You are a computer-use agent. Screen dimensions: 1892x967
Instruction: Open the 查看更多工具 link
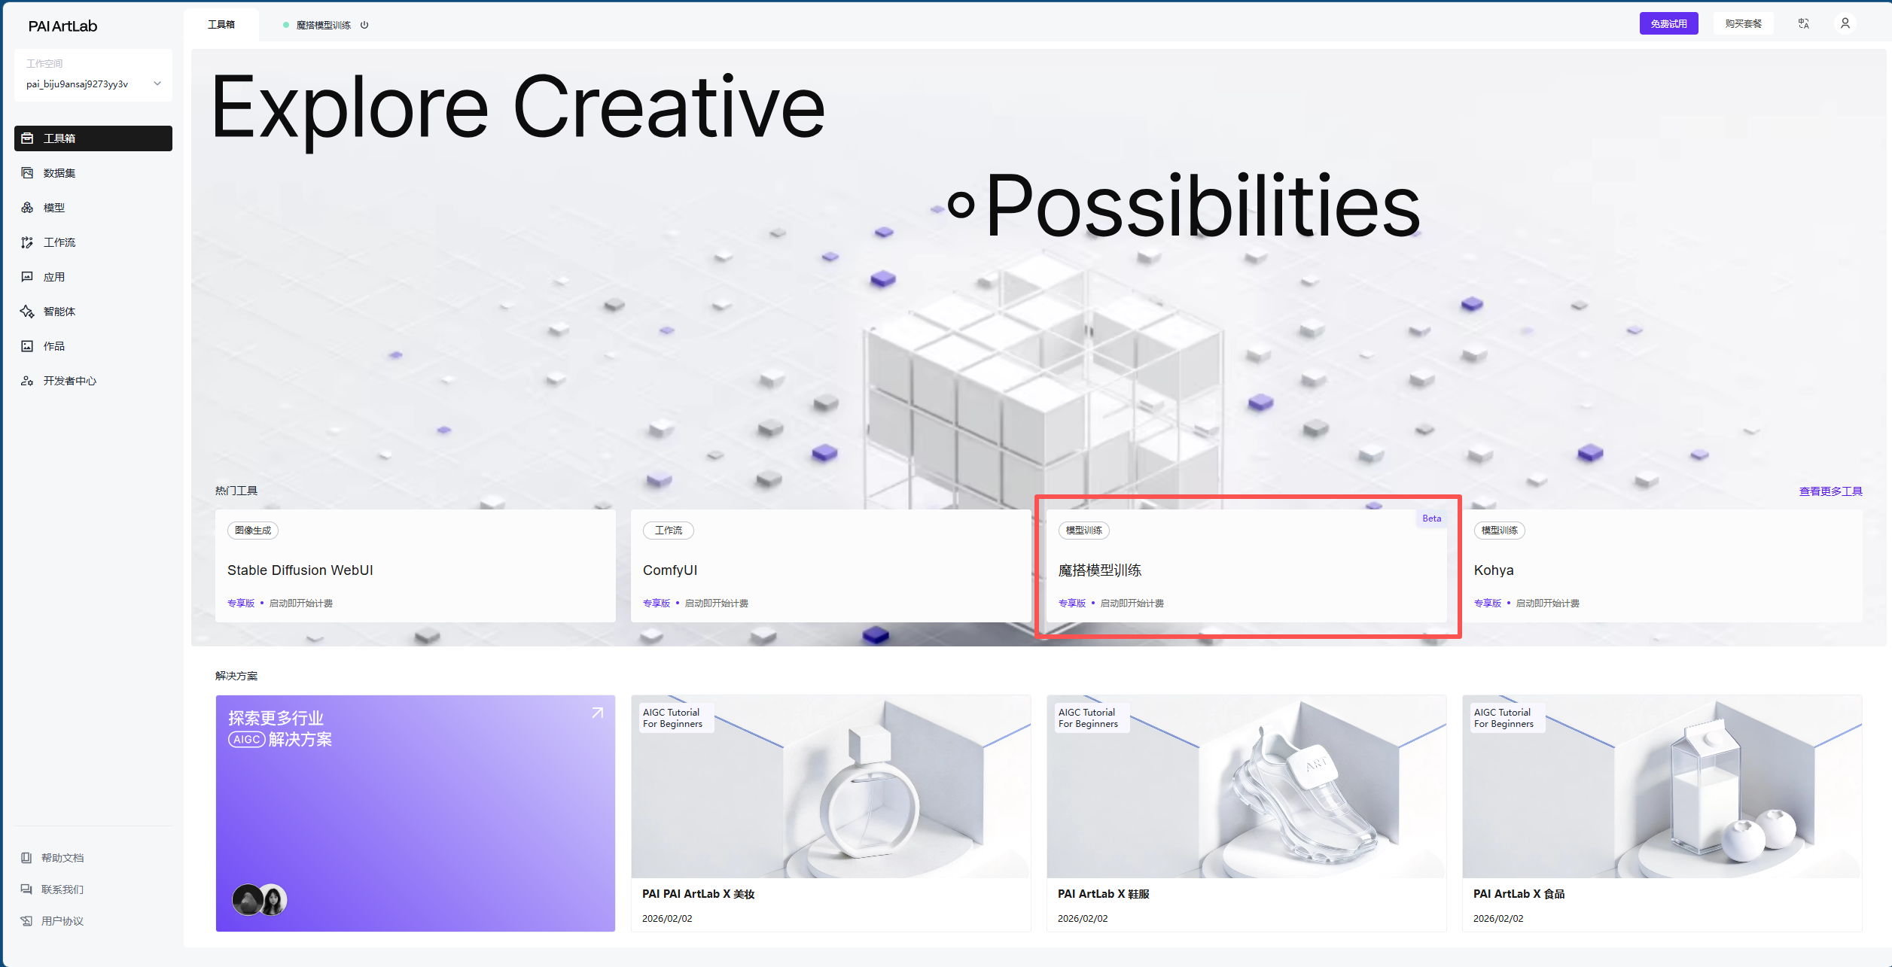click(1830, 491)
